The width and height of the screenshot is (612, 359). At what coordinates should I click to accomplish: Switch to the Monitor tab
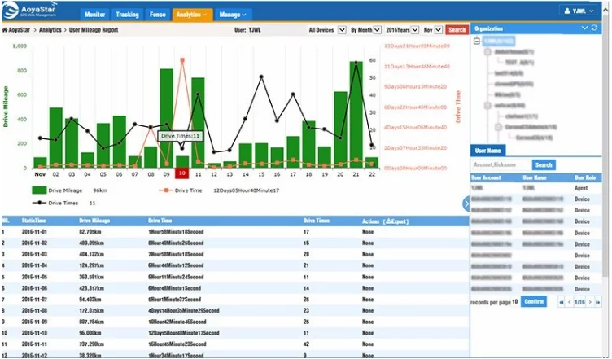point(95,14)
